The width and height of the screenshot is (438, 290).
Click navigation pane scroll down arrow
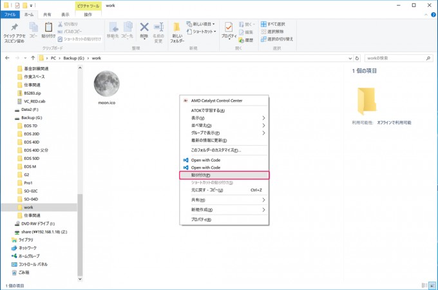80,279
